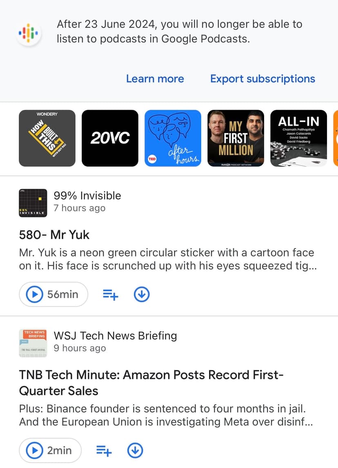Screen dimensions: 338x468
Task: Open episode 580- Mr Yuk
Action: [54, 235]
